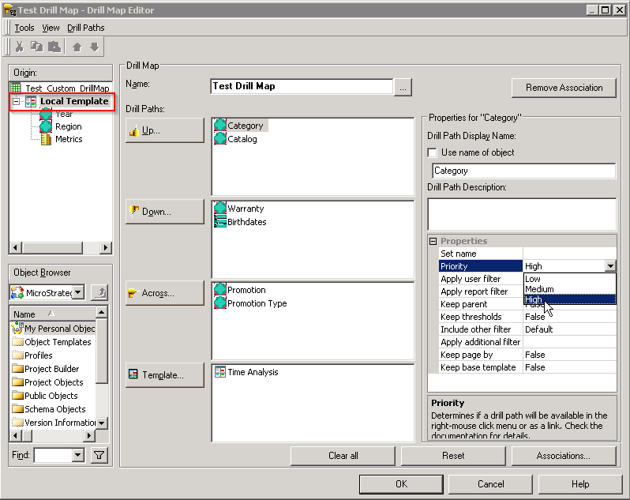The image size is (630, 500).
Task: Click the Drill Path Display Name text field
Action: point(524,171)
